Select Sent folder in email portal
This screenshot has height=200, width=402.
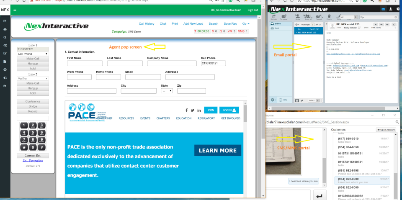point(281,28)
